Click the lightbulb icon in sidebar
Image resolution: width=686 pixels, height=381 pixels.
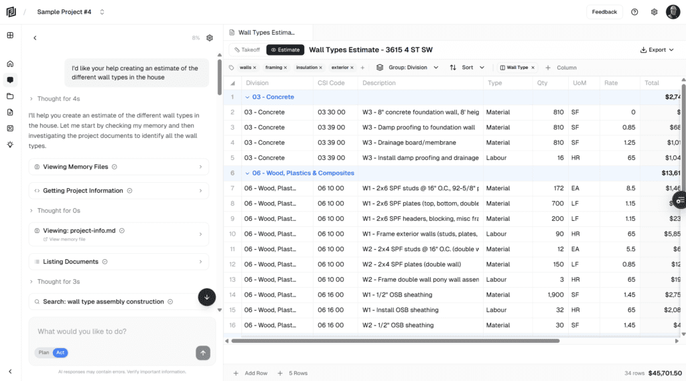coord(10,144)
